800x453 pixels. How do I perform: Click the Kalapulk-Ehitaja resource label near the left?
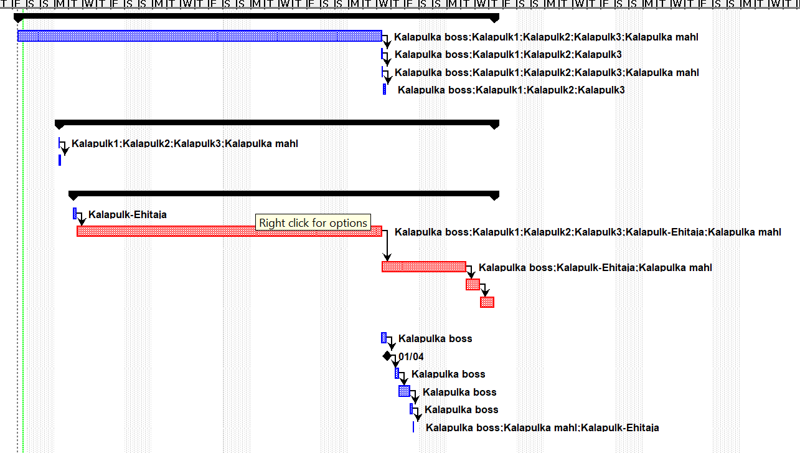(x=127, y=215)
